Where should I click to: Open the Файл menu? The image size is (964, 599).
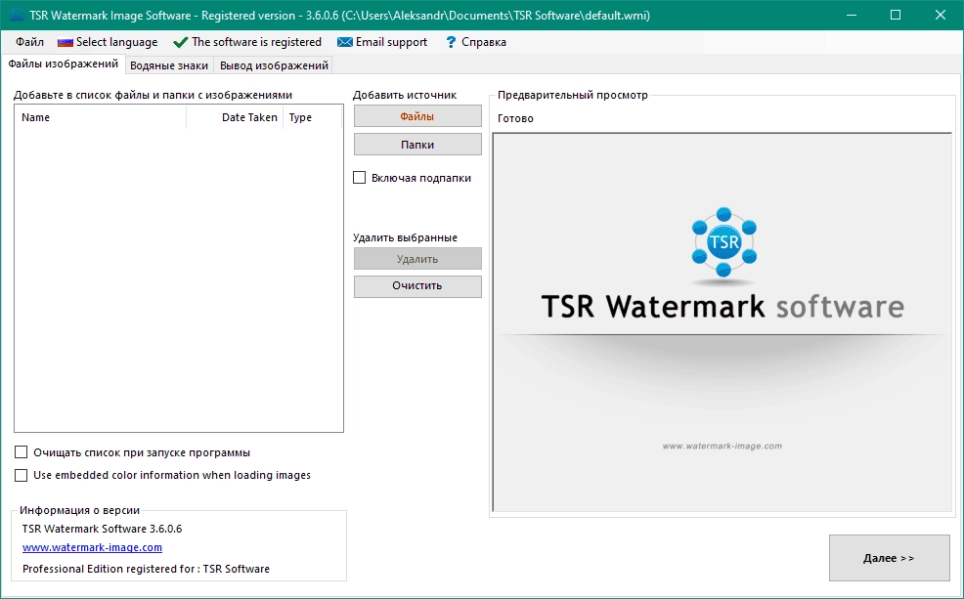click(x=29, y=42)
